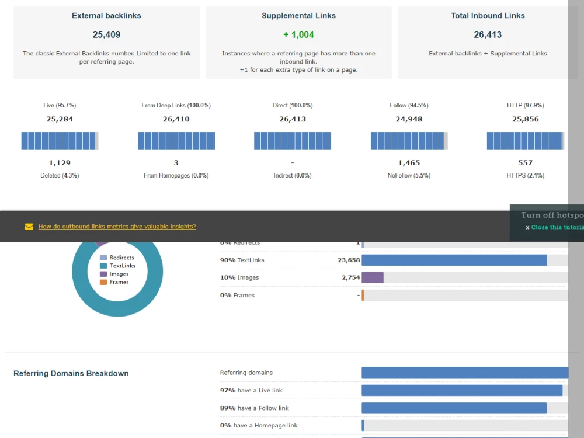Click 'Indirect (0.0%)' label
584x438 pixels.
[293, 175]
